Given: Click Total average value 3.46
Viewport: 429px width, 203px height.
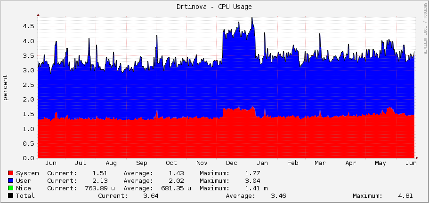Looking at the screenshot, I should point(278,195).
